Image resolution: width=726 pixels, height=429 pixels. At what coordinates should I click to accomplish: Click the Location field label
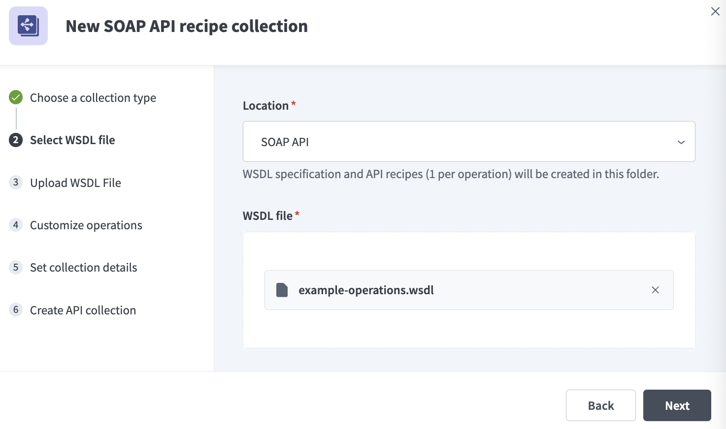click(265, 105)
